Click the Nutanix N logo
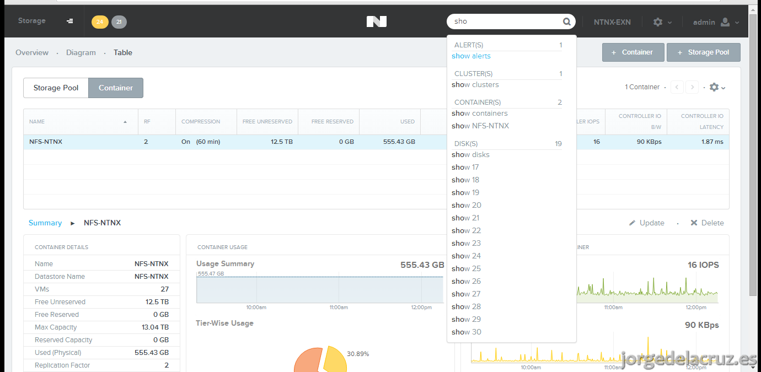 [377, 21]
